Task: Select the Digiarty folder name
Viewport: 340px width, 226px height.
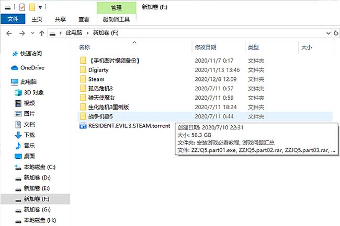Action: (98, 70)
